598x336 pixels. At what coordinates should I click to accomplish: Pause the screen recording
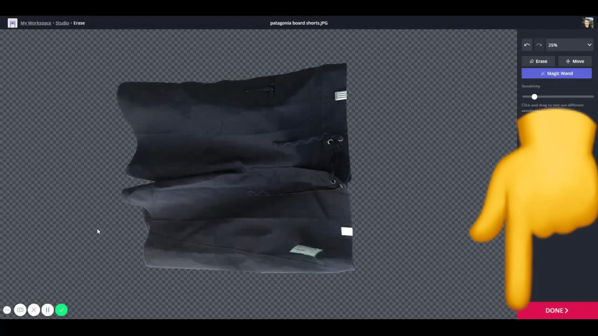click(48, 310)
